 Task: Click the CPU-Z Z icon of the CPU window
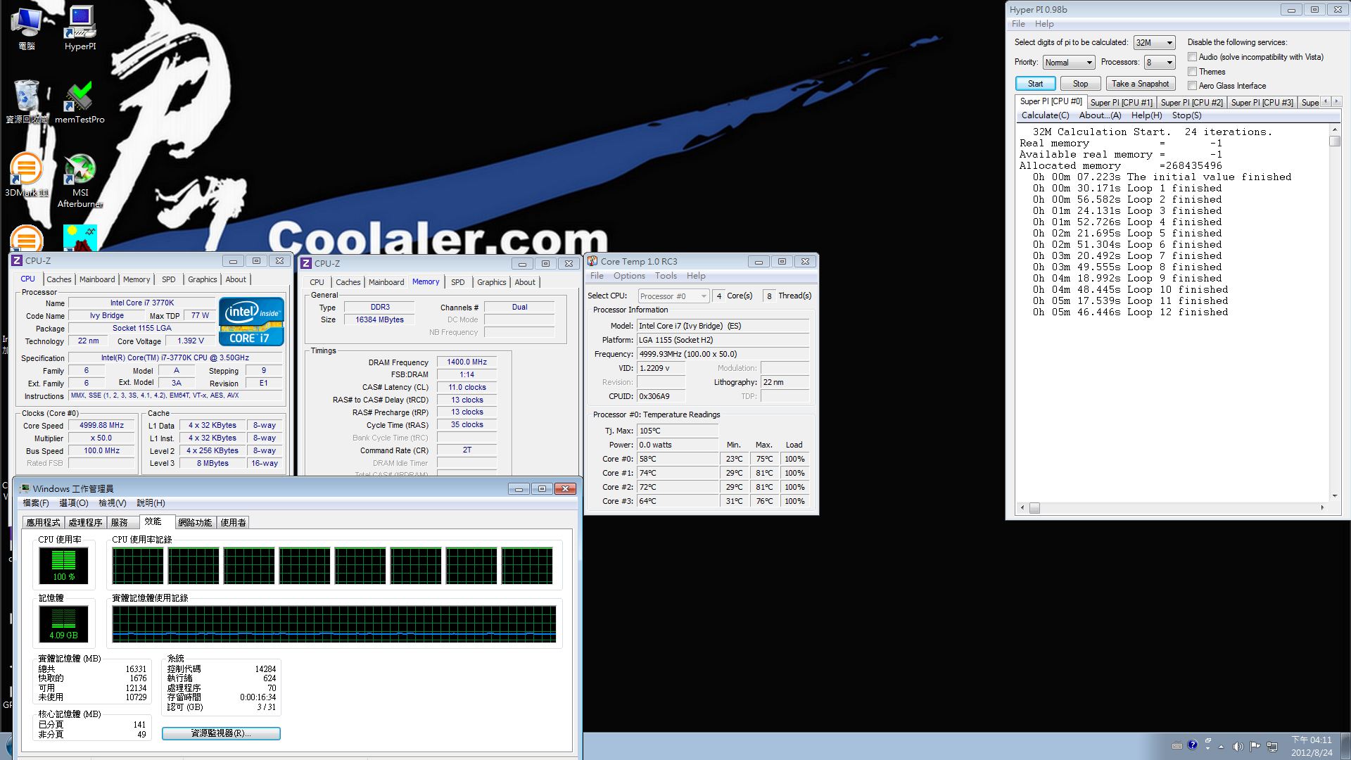pos(17,260)
